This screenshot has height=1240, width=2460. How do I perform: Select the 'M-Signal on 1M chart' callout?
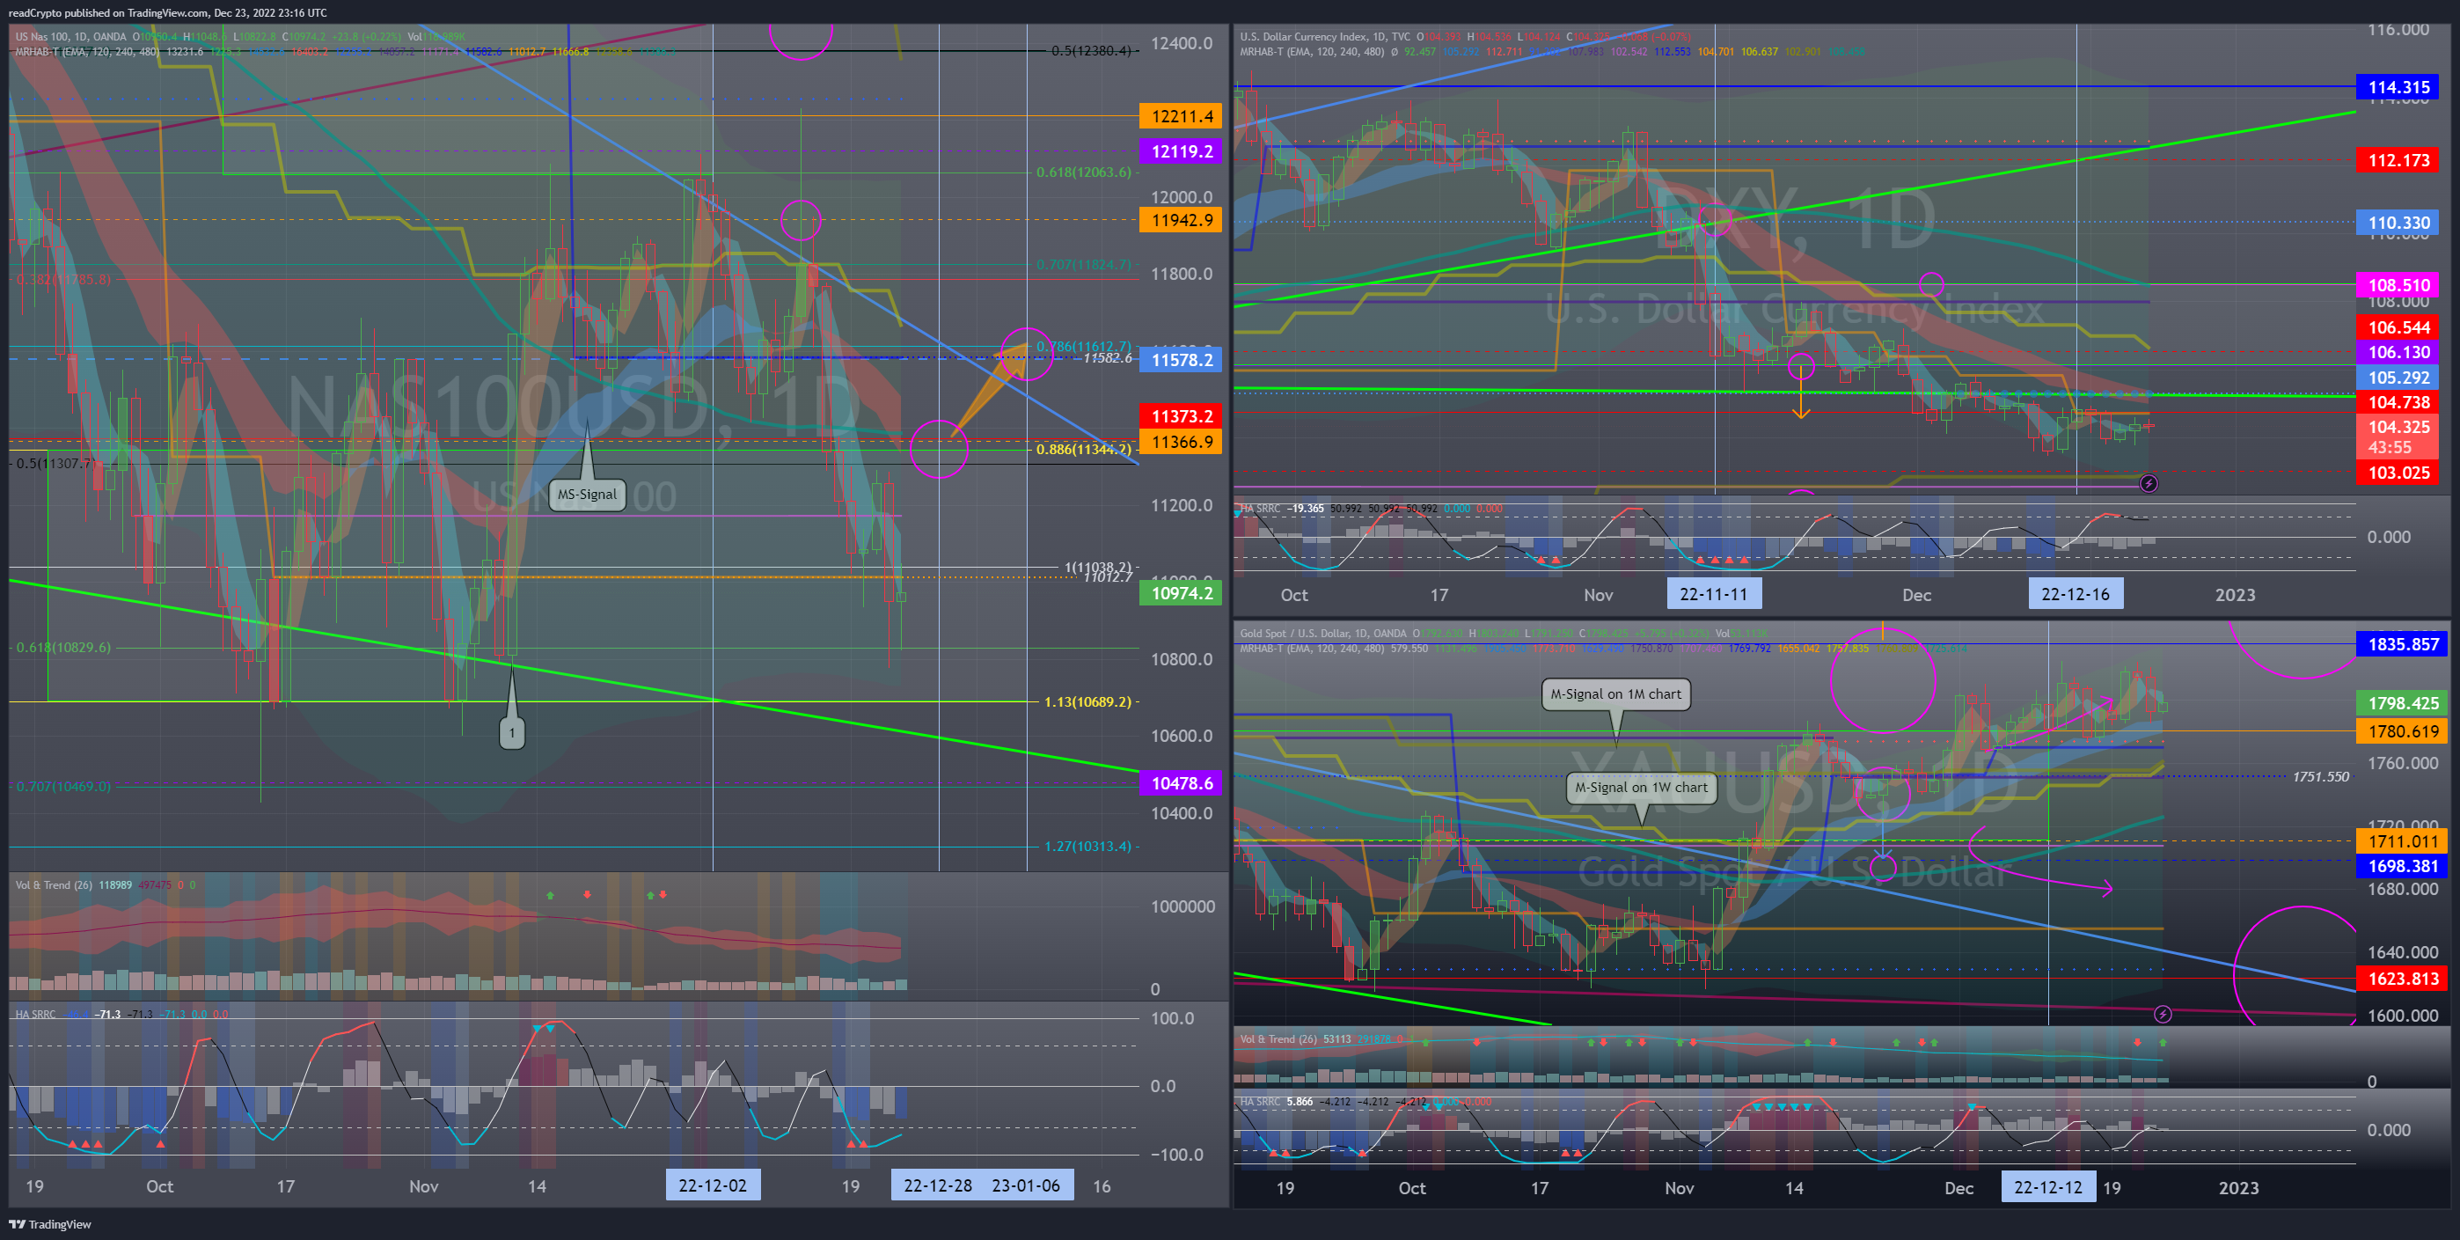coord(1616,694)
